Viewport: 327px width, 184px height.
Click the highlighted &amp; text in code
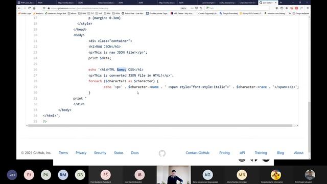click(122, 70)
